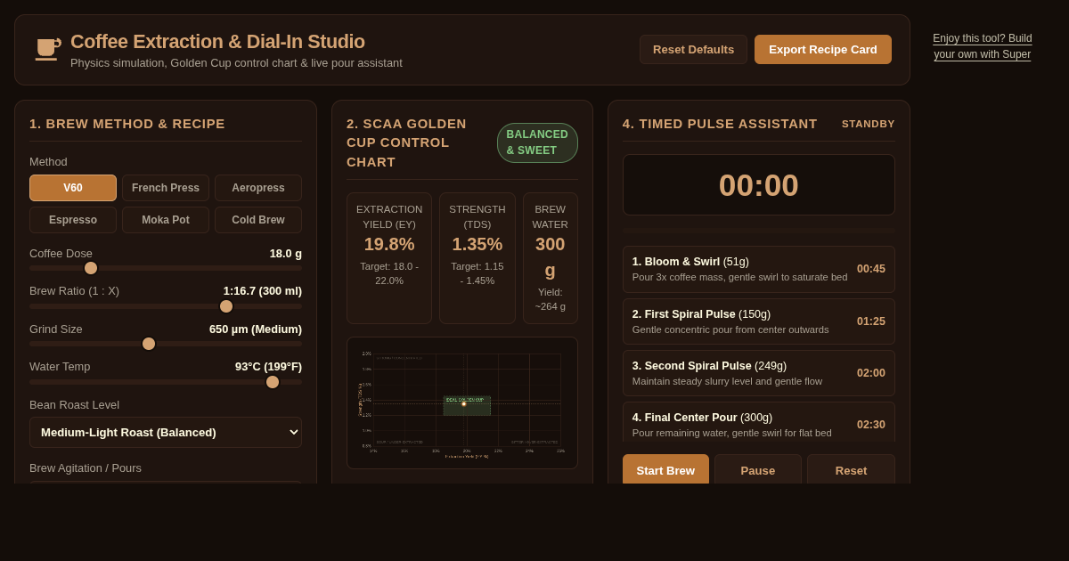
Task: Click the 1:16.7 (300 ml) ratio value
Action: pyautogui.click(x=263, y=291)
